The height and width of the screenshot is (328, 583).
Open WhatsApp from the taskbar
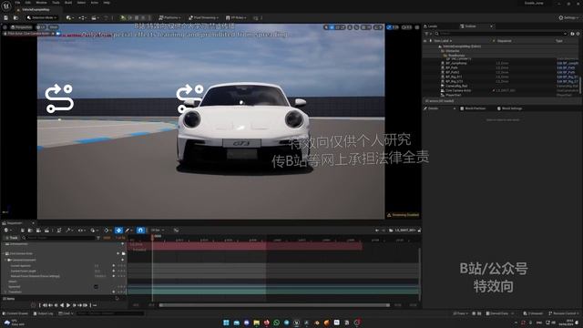[276, 323]
